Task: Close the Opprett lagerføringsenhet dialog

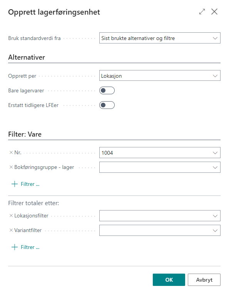Action: [x=214, y=12]
